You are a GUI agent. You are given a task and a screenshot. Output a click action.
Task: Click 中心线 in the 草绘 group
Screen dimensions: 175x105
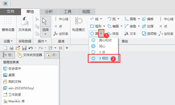point(166,19)
